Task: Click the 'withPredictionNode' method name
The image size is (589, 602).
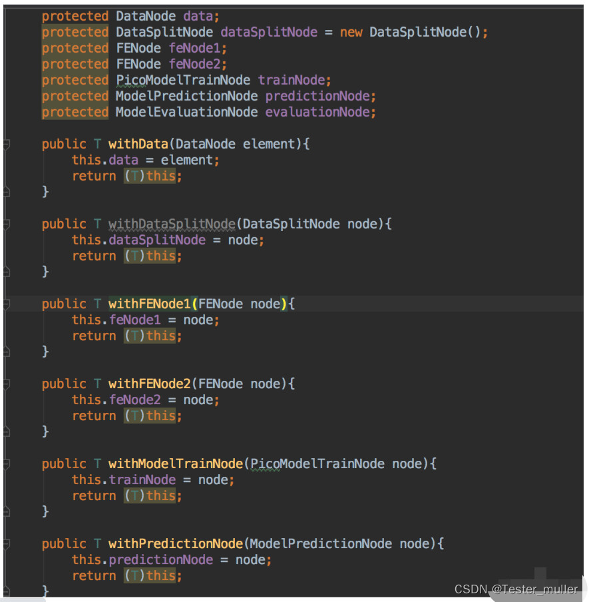Action: tap(176, 543)
